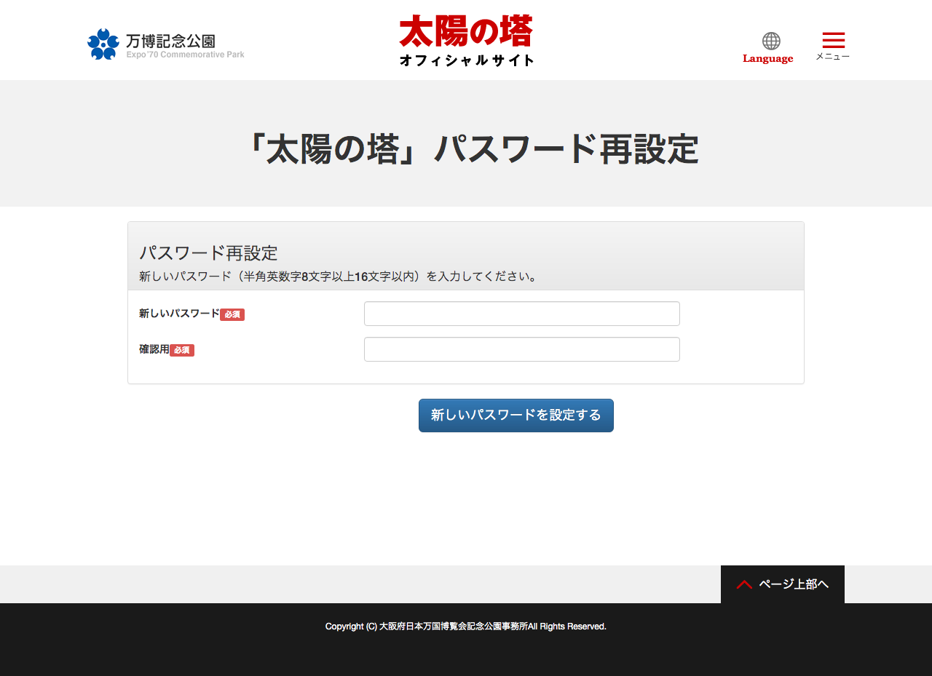Open the hamburger メニュー menu

click(833, 47)
